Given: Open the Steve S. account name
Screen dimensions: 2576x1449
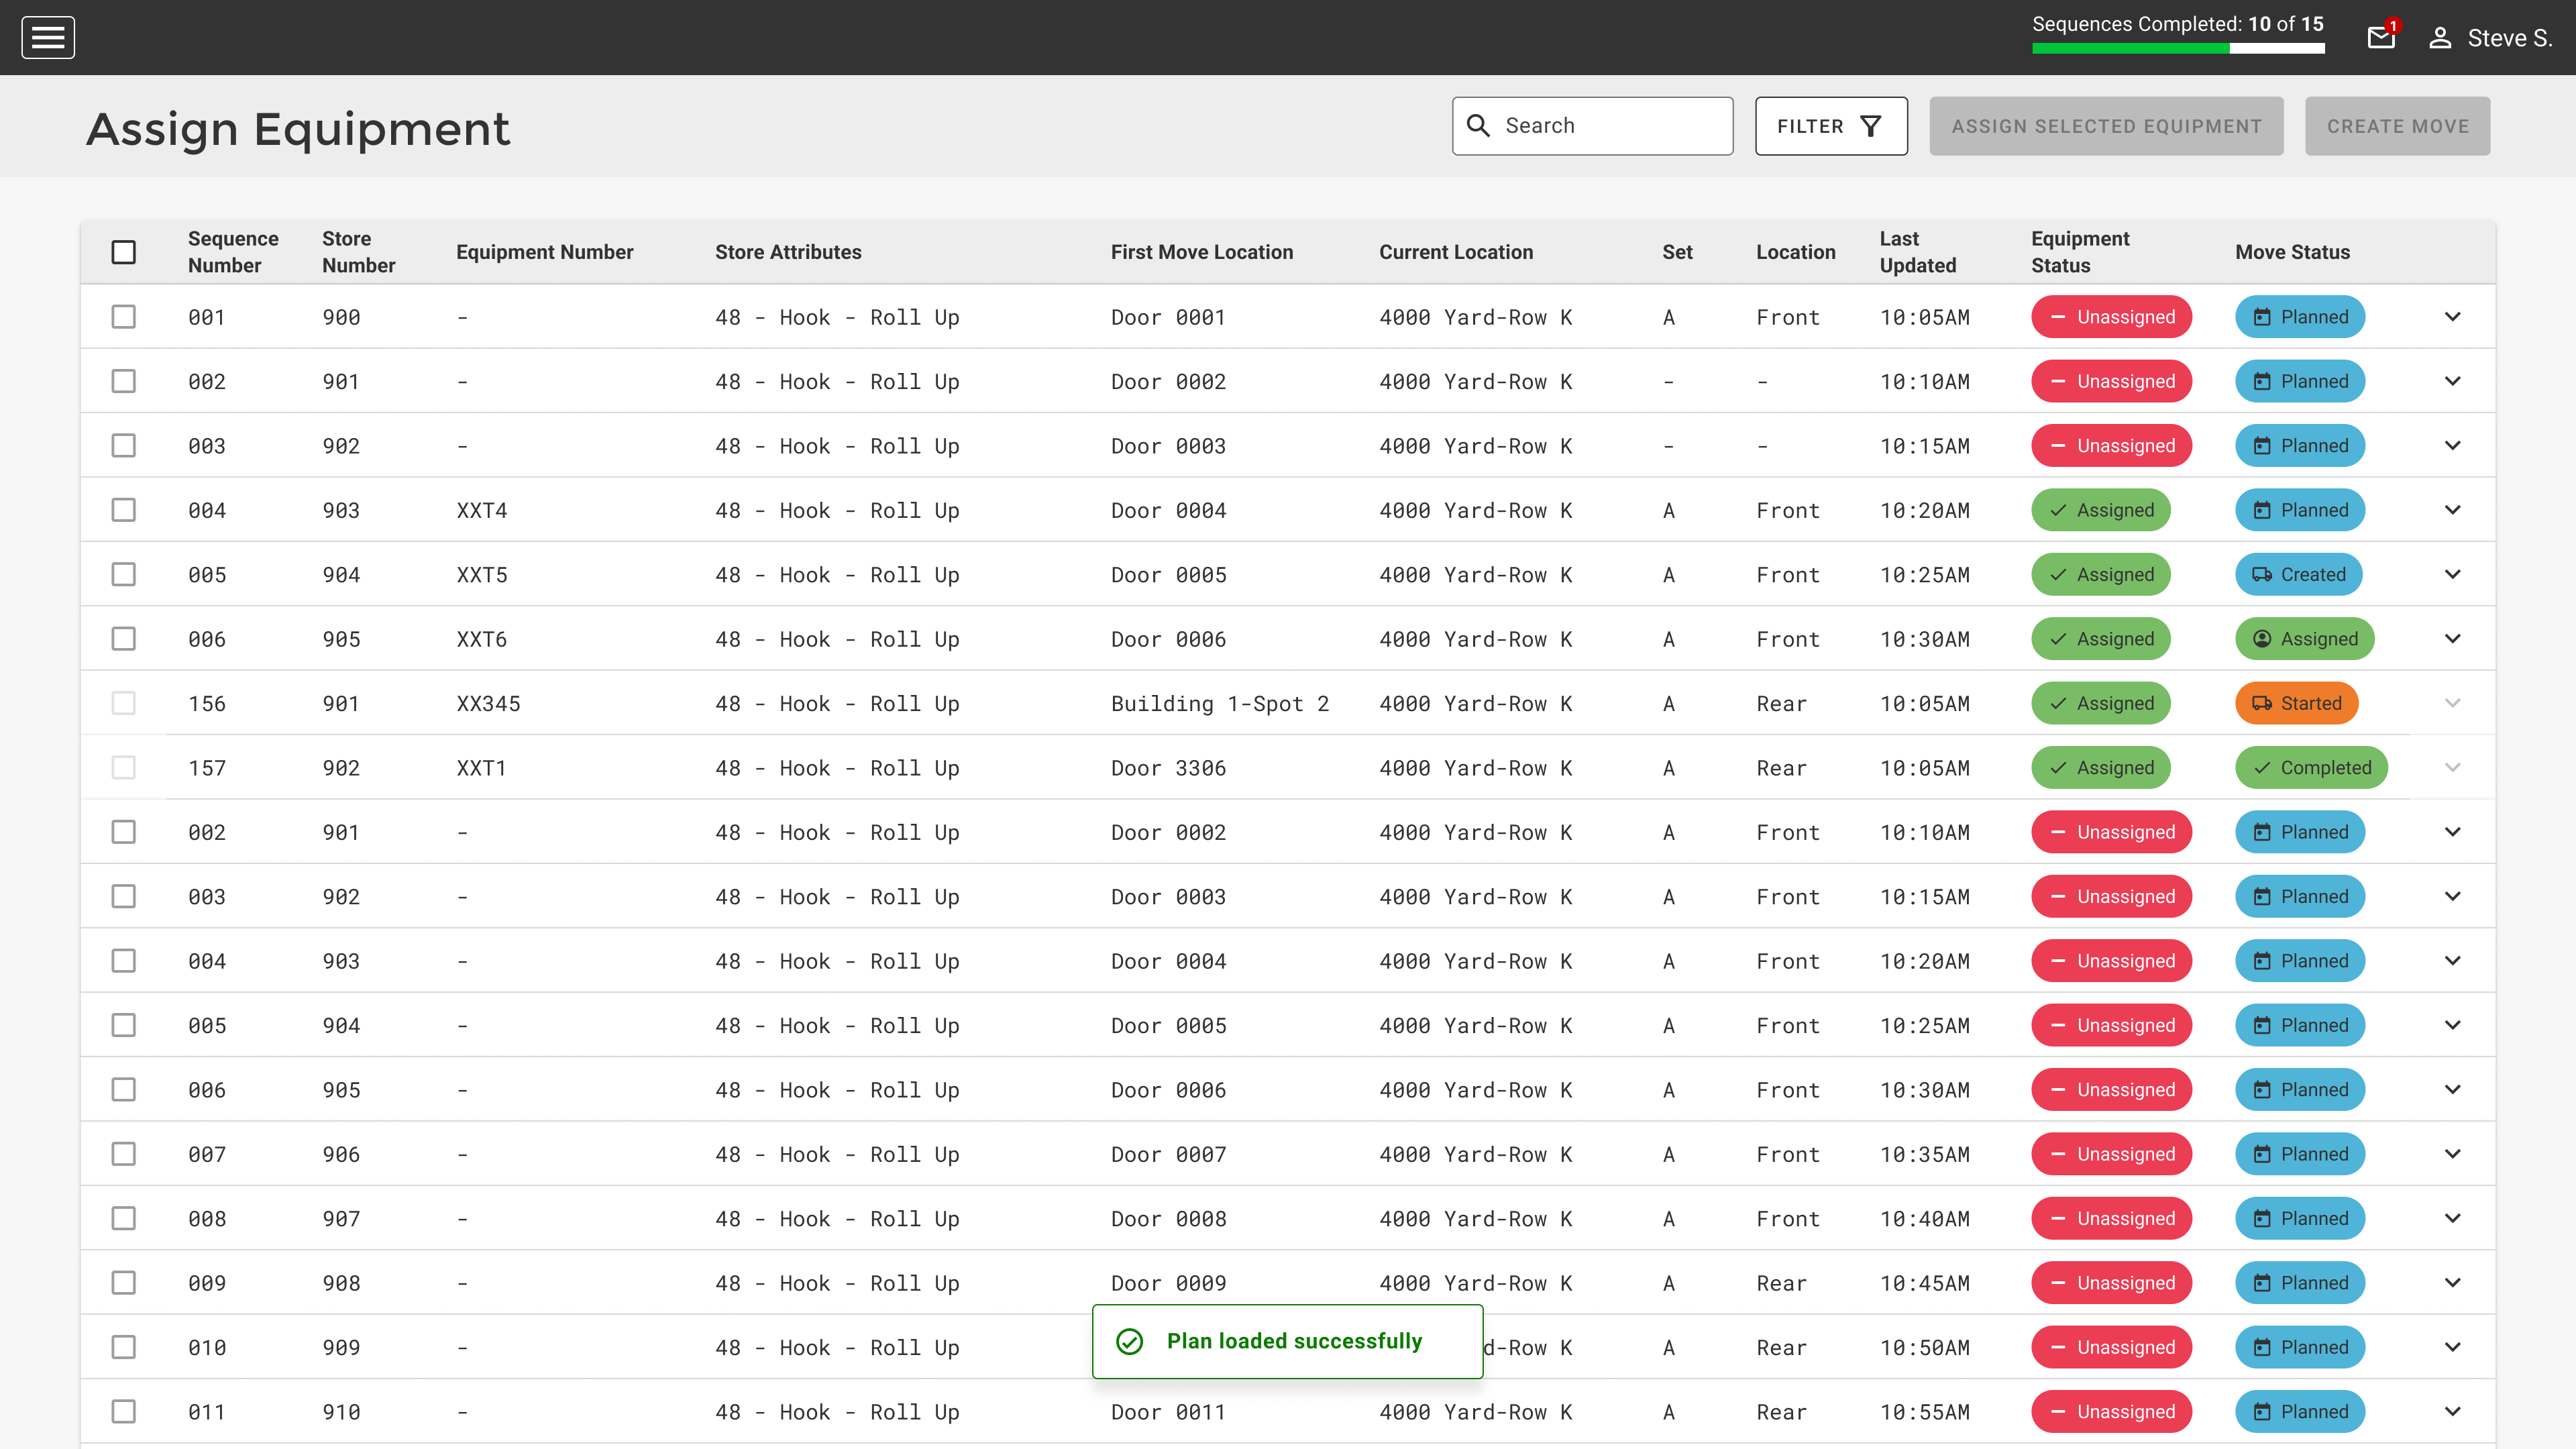Looking at the screenshot, I should (x=2509, y=38).
